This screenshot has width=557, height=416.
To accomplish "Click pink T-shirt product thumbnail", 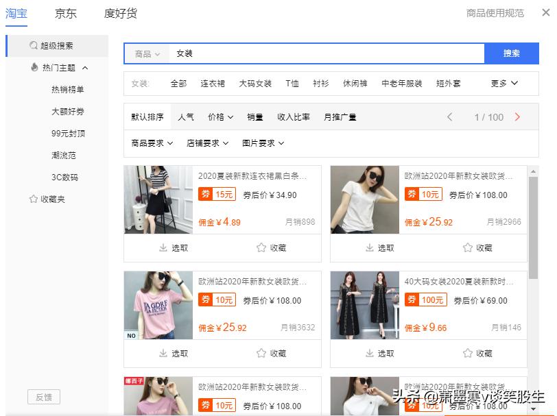I will point(158,305).
